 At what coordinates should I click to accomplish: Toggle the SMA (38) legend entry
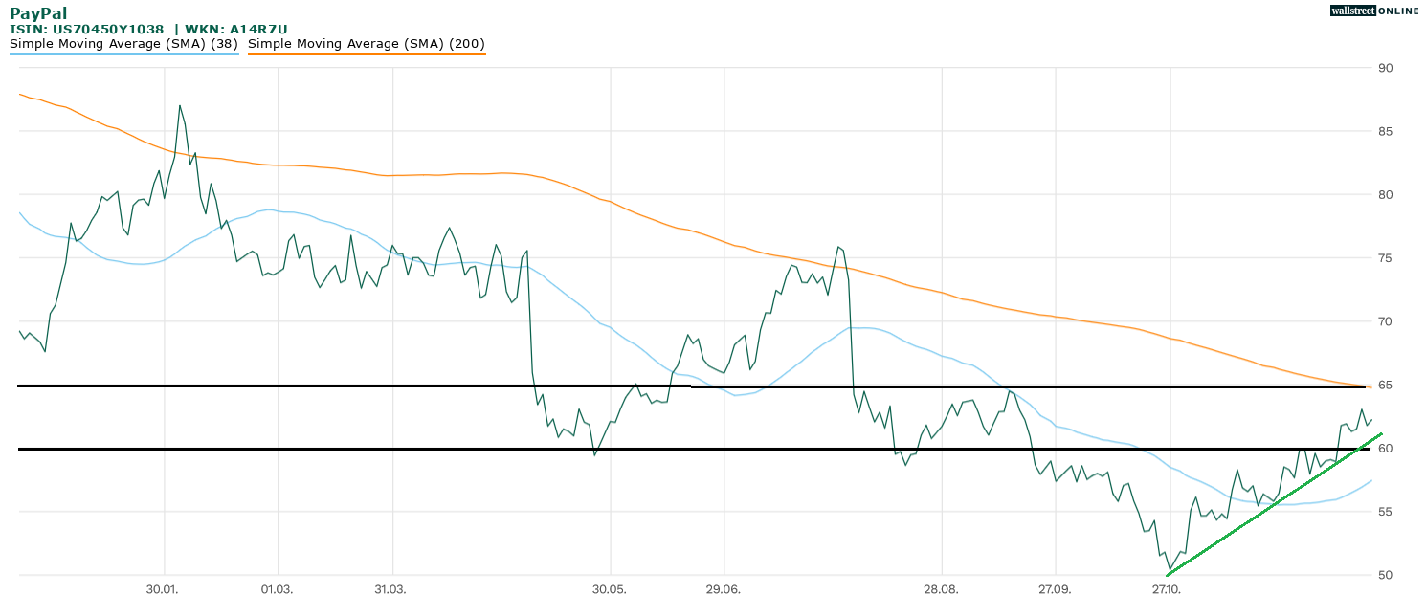(123, 43)
